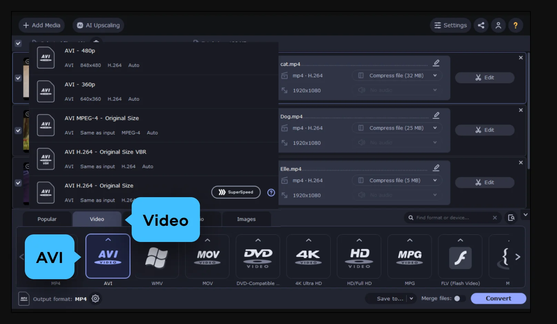Choose AVI MPEG-4 - Original Size preset
Viewport: 557px width, 324px height.
(154, 125)
